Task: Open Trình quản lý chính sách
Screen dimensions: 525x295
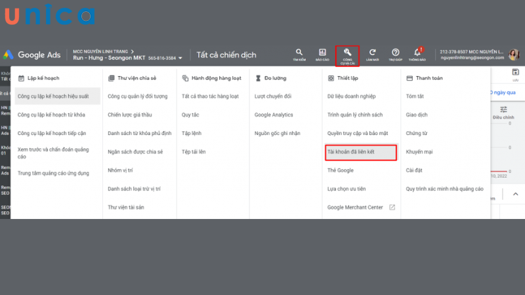Action: pyautogui.click(x=355, y=115)
